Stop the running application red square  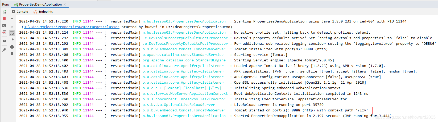4,19
